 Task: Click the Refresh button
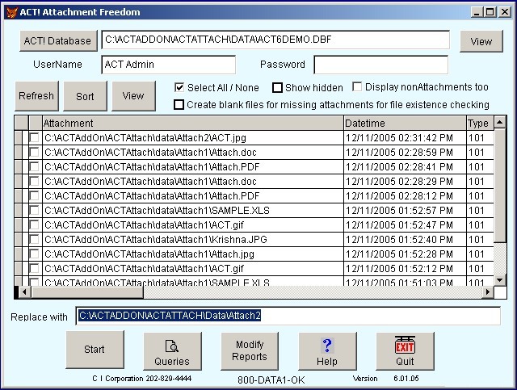pyautogui.click(x=36, y=96)
